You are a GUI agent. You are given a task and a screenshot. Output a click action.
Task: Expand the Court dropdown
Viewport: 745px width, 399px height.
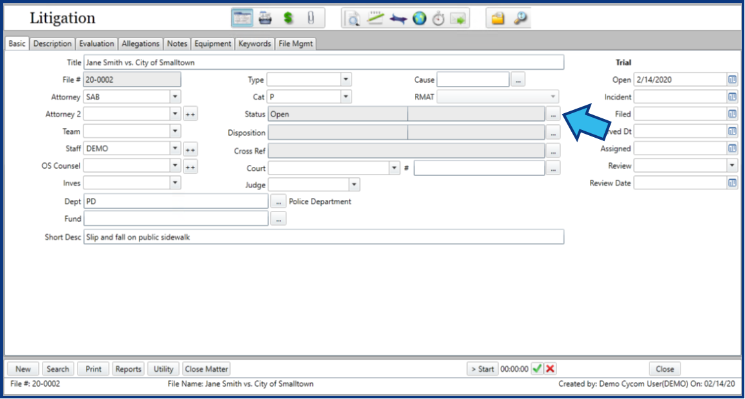394,168
